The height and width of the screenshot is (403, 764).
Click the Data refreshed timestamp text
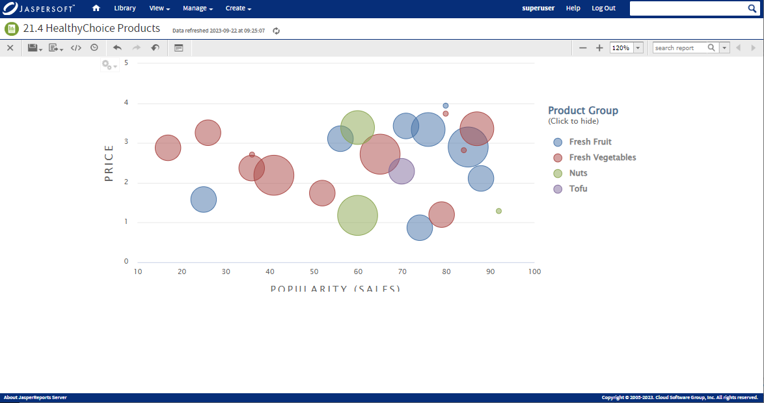tap(218, 31)
